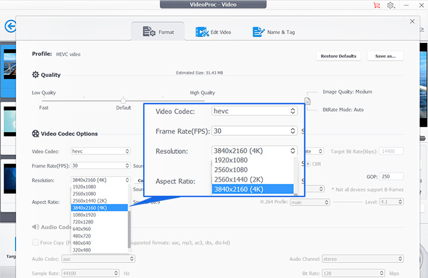
Task: Click the blue back arrow icon
Action: tap(10, 27)
